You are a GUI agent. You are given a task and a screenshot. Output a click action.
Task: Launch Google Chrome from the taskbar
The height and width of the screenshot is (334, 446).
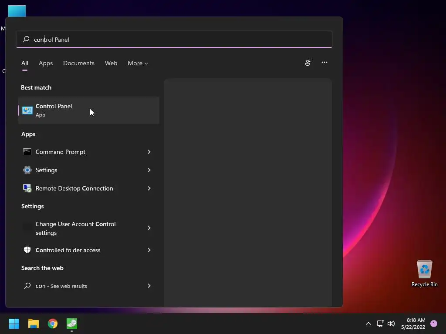(53, 324)
